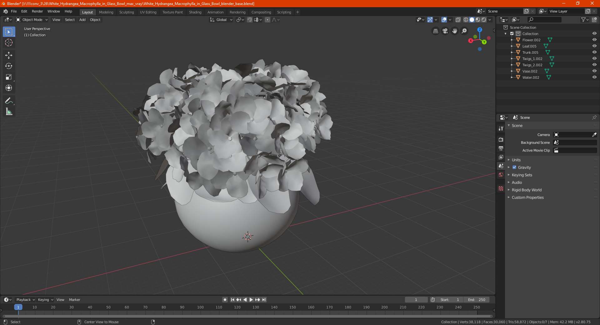Hide Vase.002 object
Screen dimensions: 600x325
pyautogui.click(x=594, y=71)
